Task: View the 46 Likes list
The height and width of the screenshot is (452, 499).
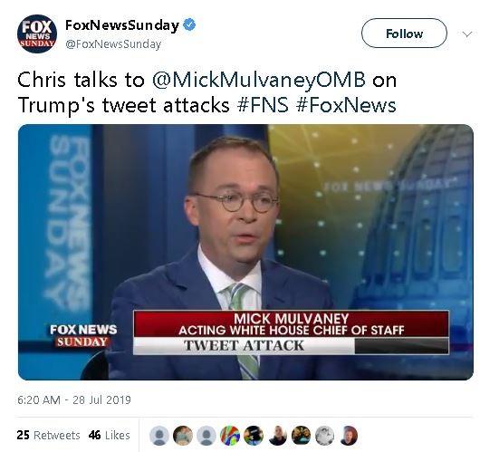Action: (110, 435)
